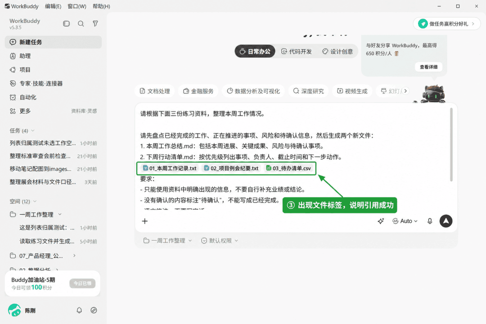The height and width of the screenshot is (324, 486).
Task: Click the 今日已领 button in Buddy加油站
Action: [82, 283]
